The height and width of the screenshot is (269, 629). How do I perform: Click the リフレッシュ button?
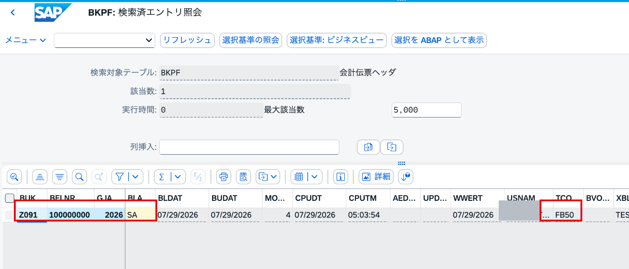pos(187,40)
